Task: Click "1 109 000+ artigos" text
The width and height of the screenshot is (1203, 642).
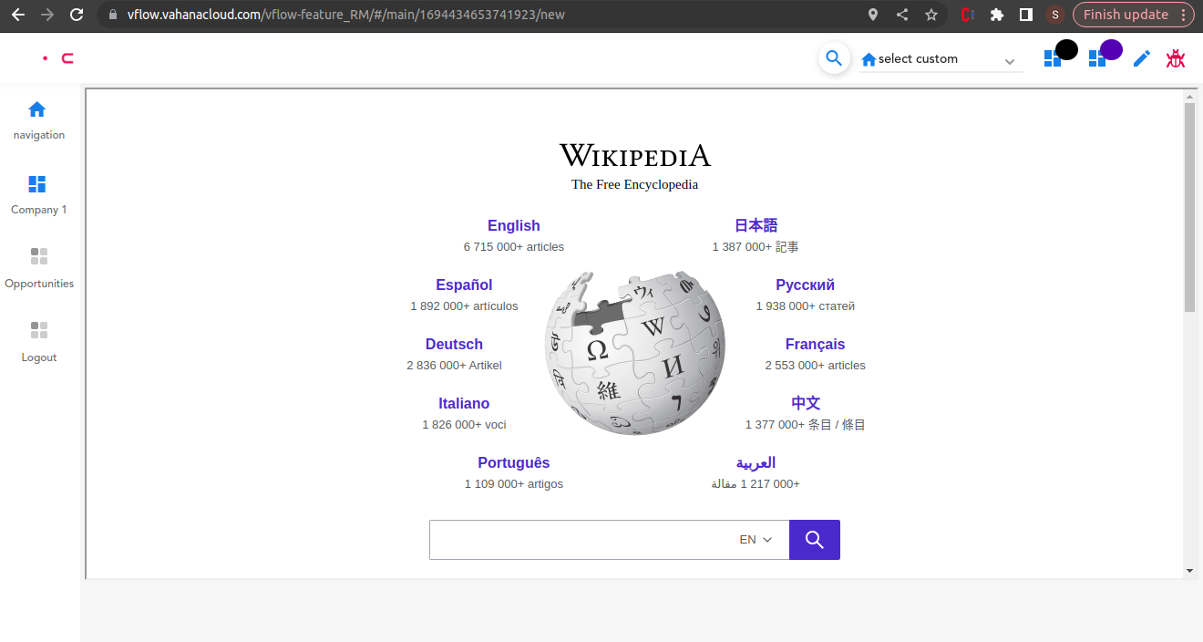Action: coord(514,484)
